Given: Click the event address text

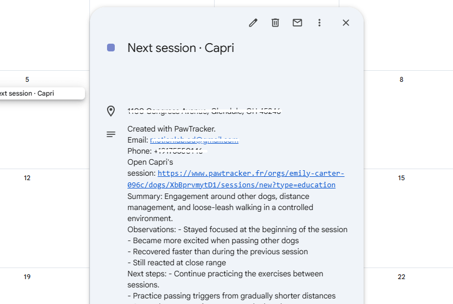Looking at the screenshot, I should point(204,111).
